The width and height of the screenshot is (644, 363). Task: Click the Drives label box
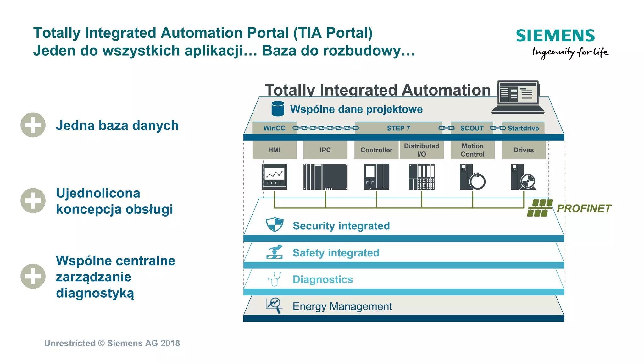(524, 150)
